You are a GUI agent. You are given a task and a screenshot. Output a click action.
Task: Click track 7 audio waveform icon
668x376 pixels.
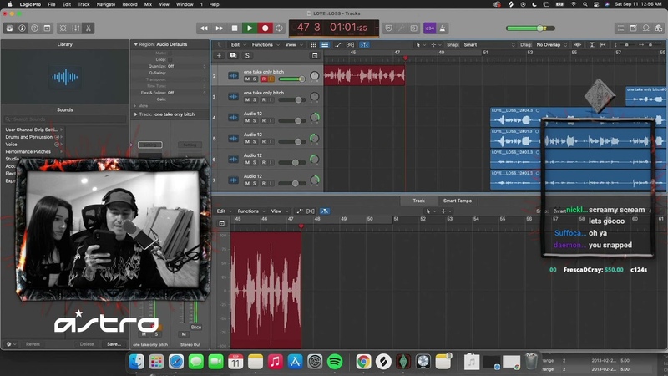[x=233, y=180]
